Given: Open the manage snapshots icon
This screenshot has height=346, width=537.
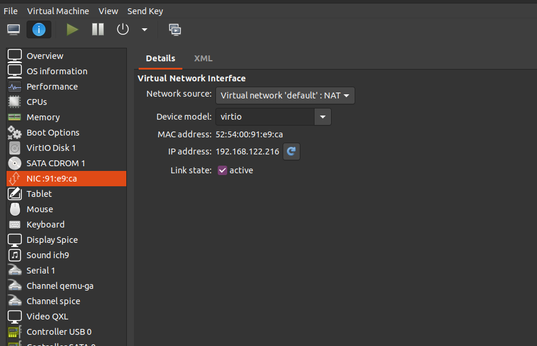Looking at the screenshot, I should tap(175, 30).
